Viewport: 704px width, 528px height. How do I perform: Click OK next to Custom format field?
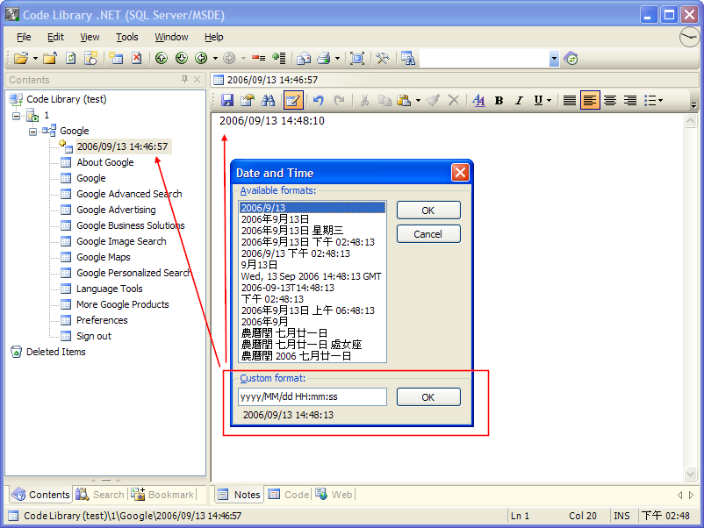pyautogui.click(x=428, y=397)
